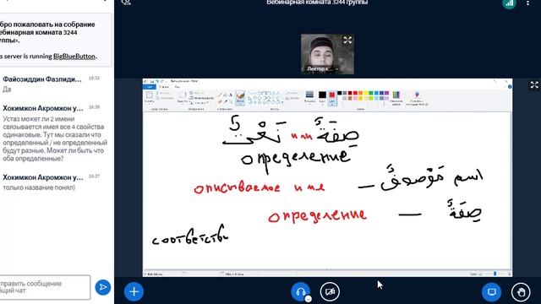Open Edit colors in Paint
Screen dimensions: 541x304
pyautogui.click(x=396, y=98)
